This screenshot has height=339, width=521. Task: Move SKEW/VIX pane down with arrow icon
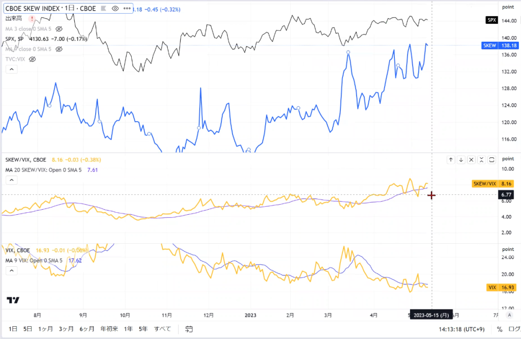[x=461, y=160]
